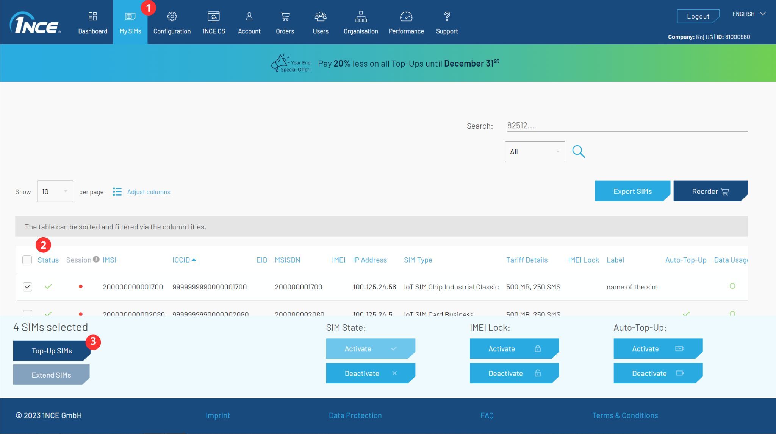Click the Configuration gear icon
Image resolution: width=776 pixels, height=434 pixels.
[x=172, y=17]
